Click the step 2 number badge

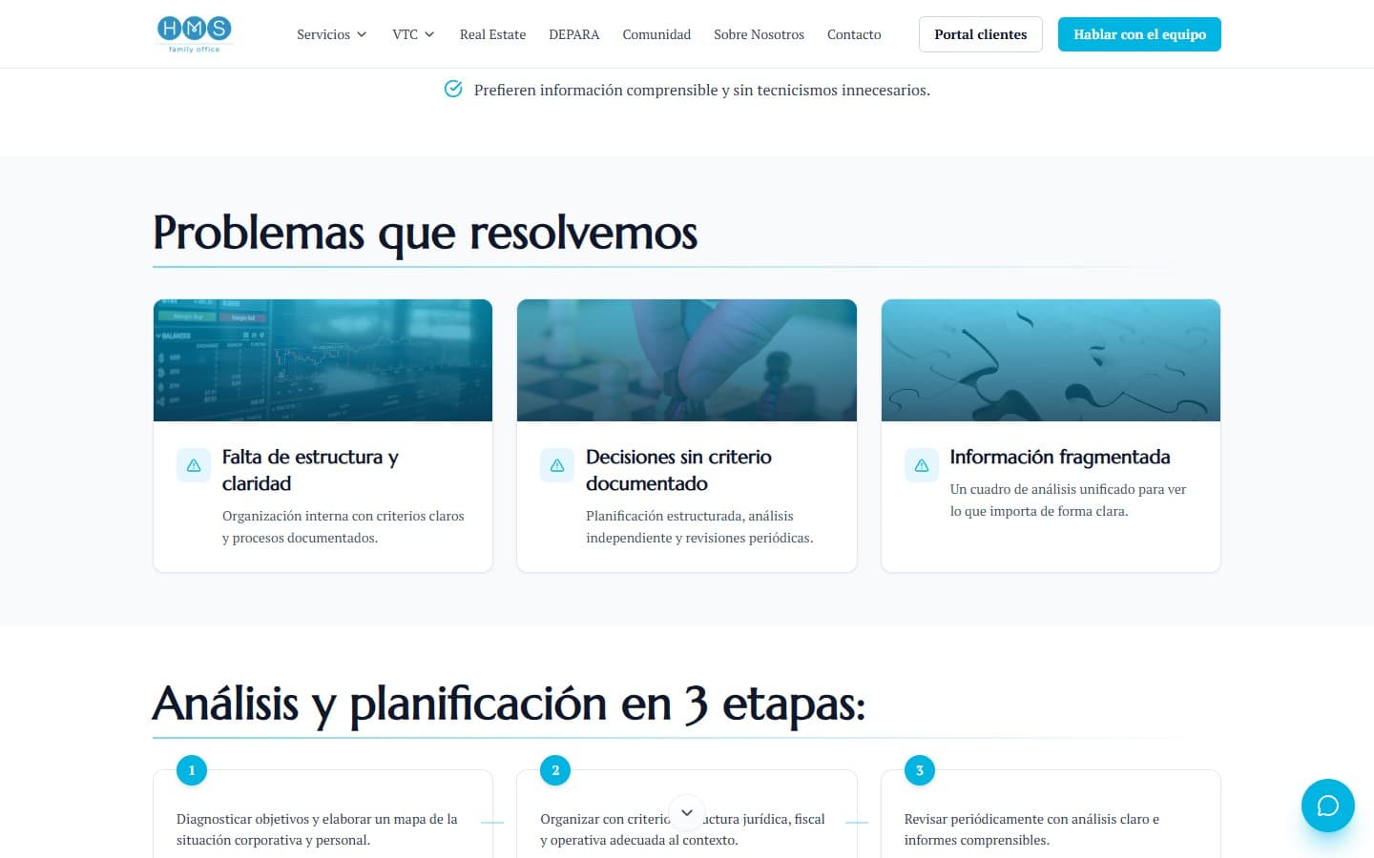(x=555, y=770)
